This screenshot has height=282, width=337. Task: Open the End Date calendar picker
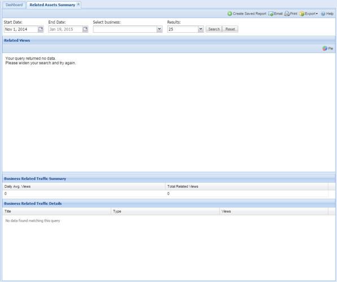click(x=85, y=29)
